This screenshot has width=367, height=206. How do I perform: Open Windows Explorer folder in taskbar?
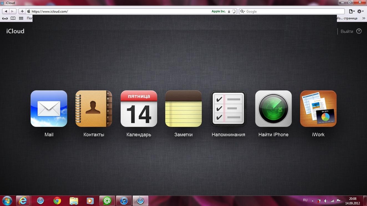click(x=74, y=201)
